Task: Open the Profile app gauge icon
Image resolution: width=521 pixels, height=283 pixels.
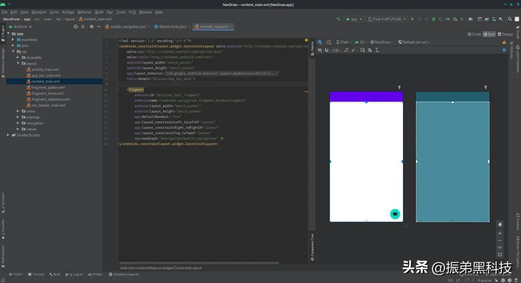Action: click(448, 19)
